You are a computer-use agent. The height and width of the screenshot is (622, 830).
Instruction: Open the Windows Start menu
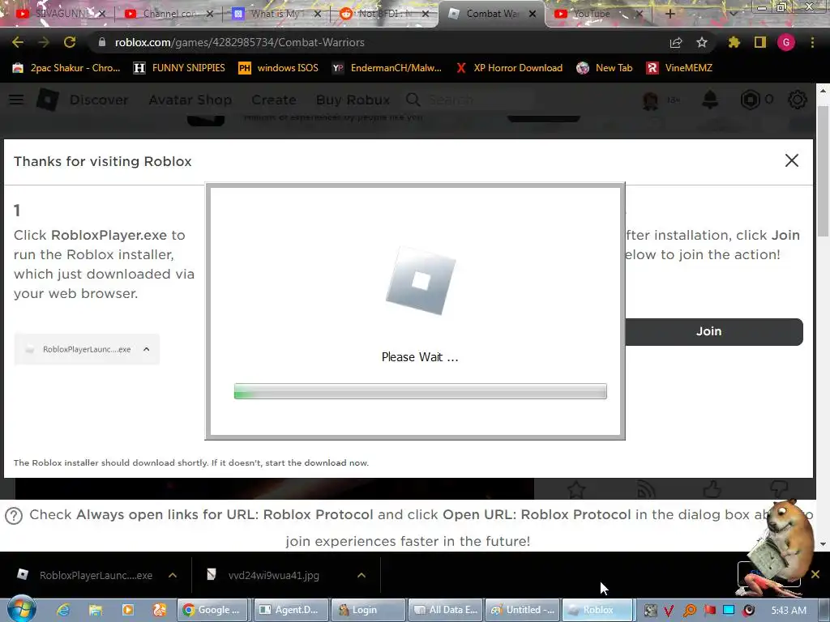pos(21,609)
